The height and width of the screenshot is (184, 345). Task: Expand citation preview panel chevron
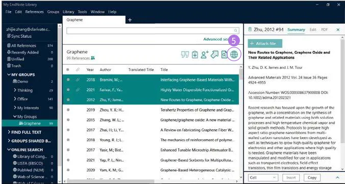tap(337, 177)
